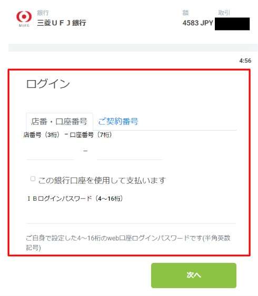Click the green 次へ button

coord(194,275)
